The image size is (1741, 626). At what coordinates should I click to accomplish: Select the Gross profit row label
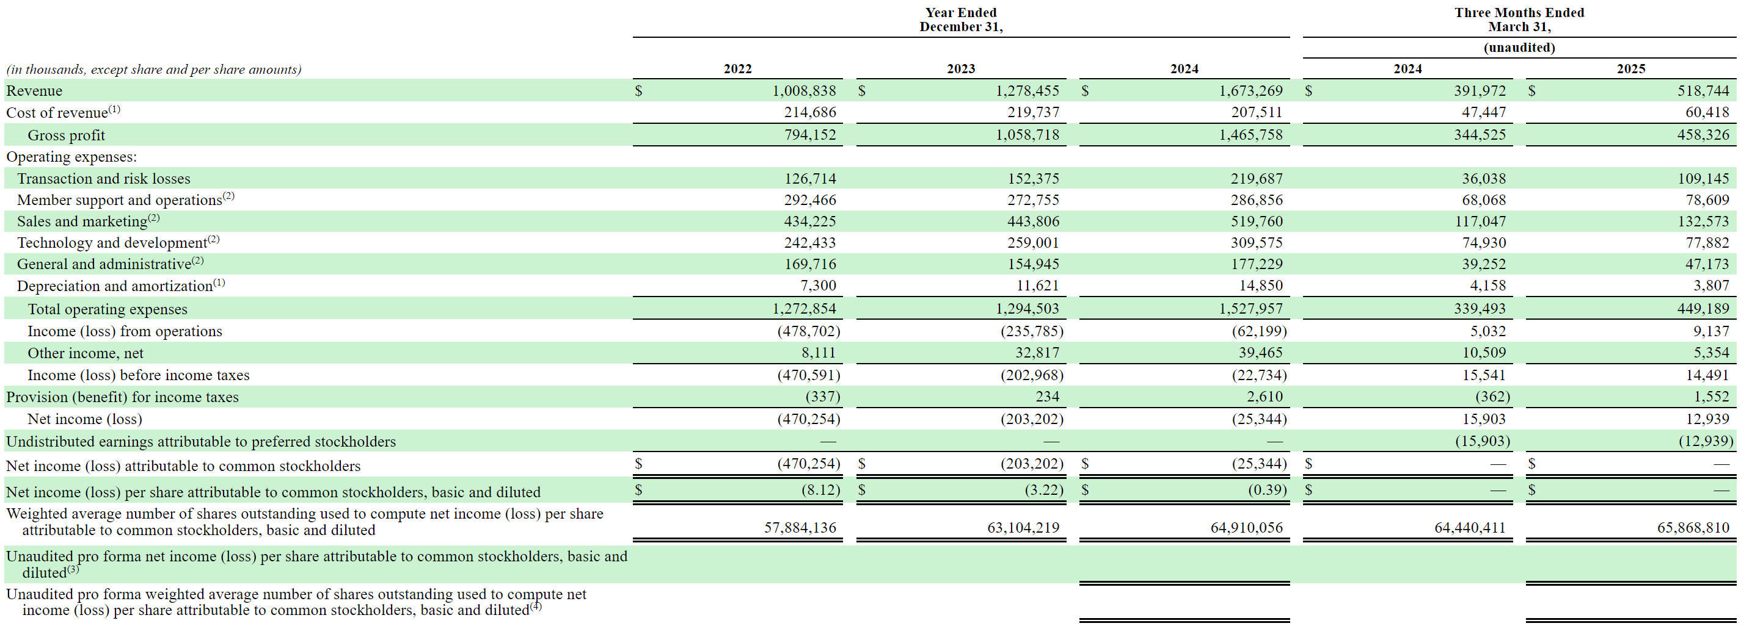click(66, 135)
